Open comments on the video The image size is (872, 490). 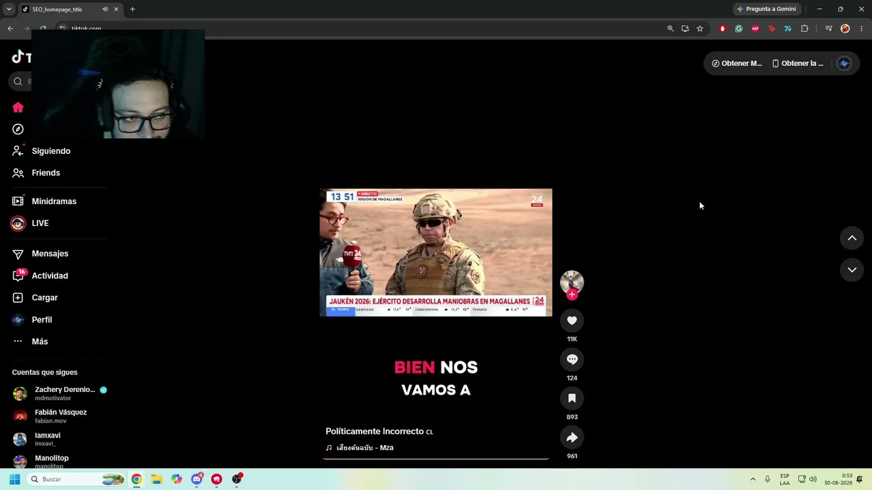tap(572, 359)
